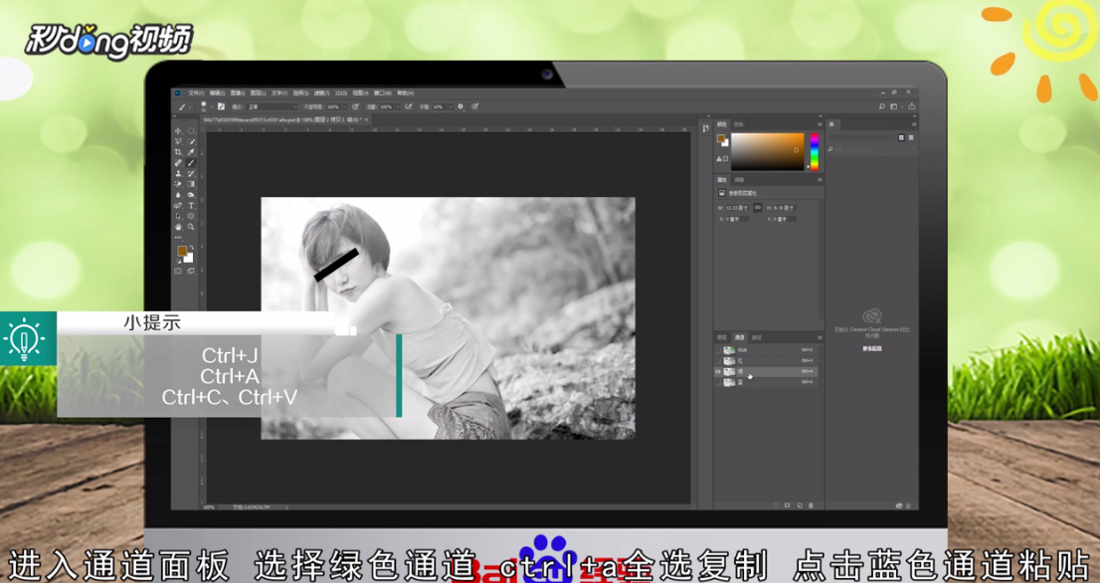1100x583 pixels.
Task: Open the Edit menu
Action: pos(217,94)
